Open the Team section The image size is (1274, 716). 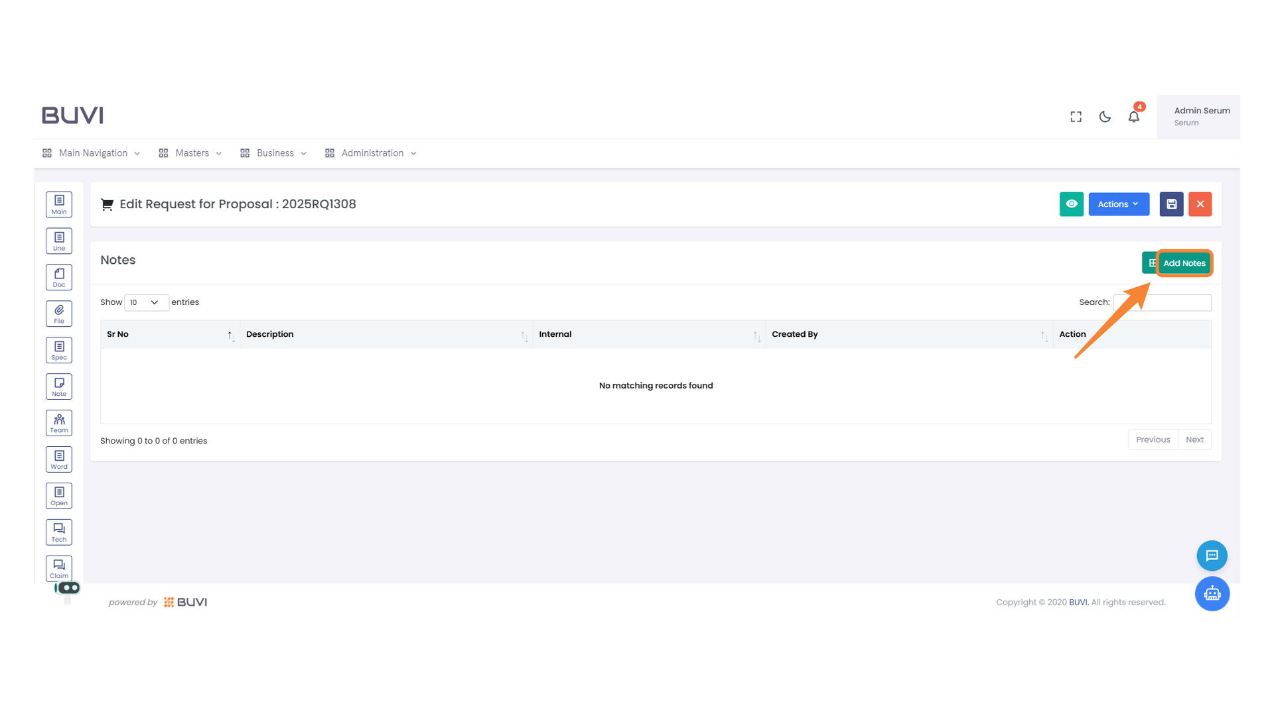point(58,422)
